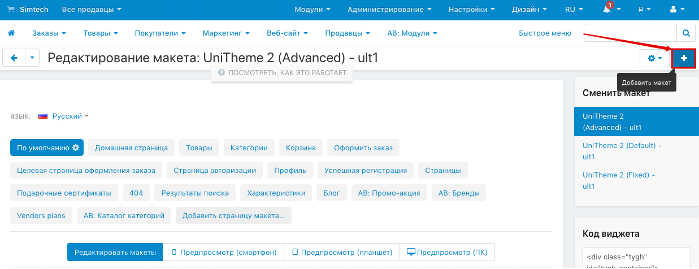The width and height of the screenshot is (699, 269).
Task: Open the Модули top menu
Action: click(312, 10)
